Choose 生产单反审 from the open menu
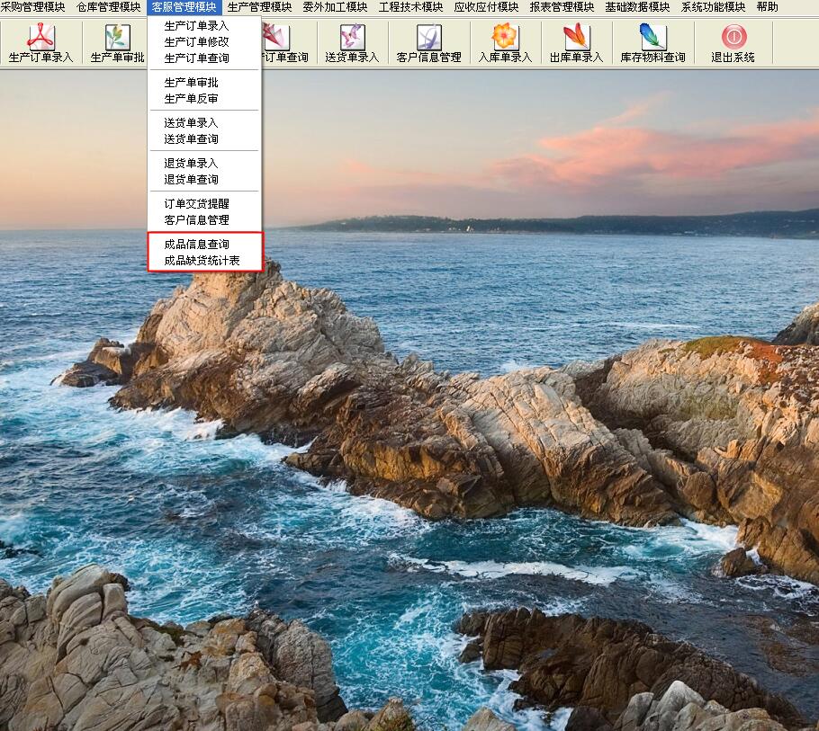Image resolution: width=819 pixels, height=731 pixels. pyautogui.click(x=191, y=99)
